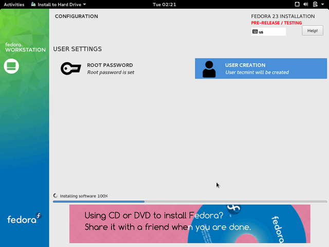Click the PRE-RELEASE / TESTING warning text
Image resolution: width=329 pixels, height=247 pixels.
pos(277,23)
